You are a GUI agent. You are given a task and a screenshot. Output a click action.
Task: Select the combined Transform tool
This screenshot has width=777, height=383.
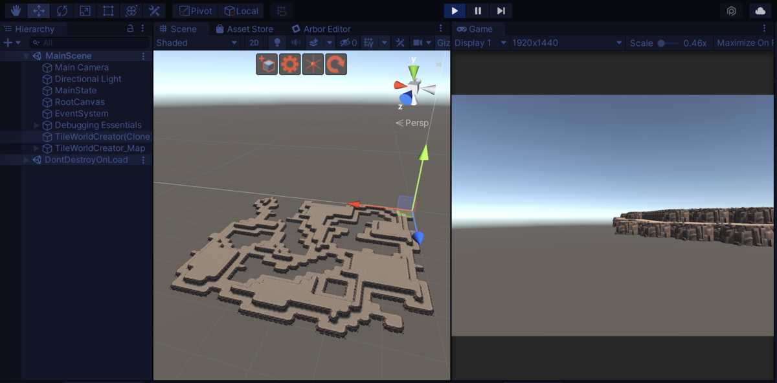pos(131,11)
